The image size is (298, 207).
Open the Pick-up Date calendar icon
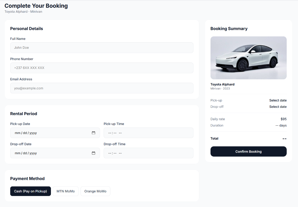[x=93, y=133]
